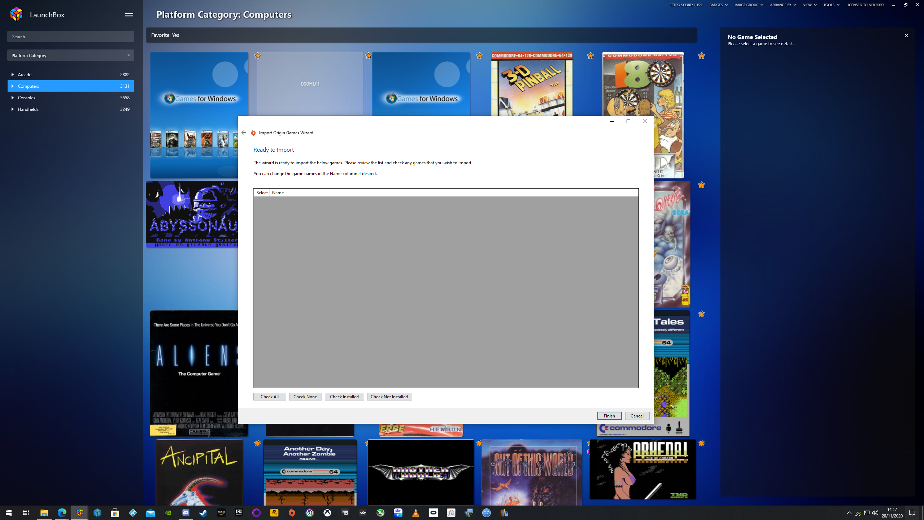Image resolution: width=924 pixels, height=520 pixels.
Task: Click the Select column header
Action: 262,192
